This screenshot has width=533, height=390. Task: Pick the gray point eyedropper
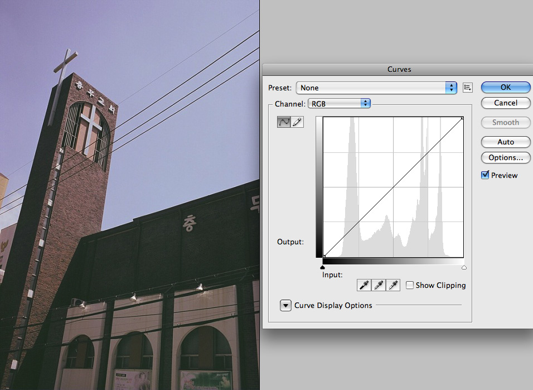[x=379, y=286]
